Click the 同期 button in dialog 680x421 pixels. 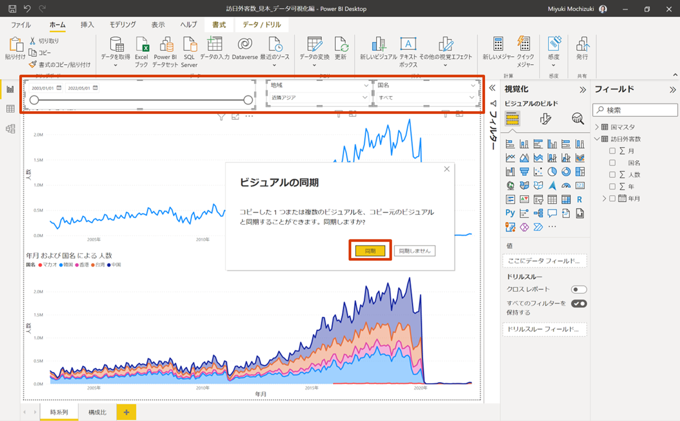(x=370, y=251)
